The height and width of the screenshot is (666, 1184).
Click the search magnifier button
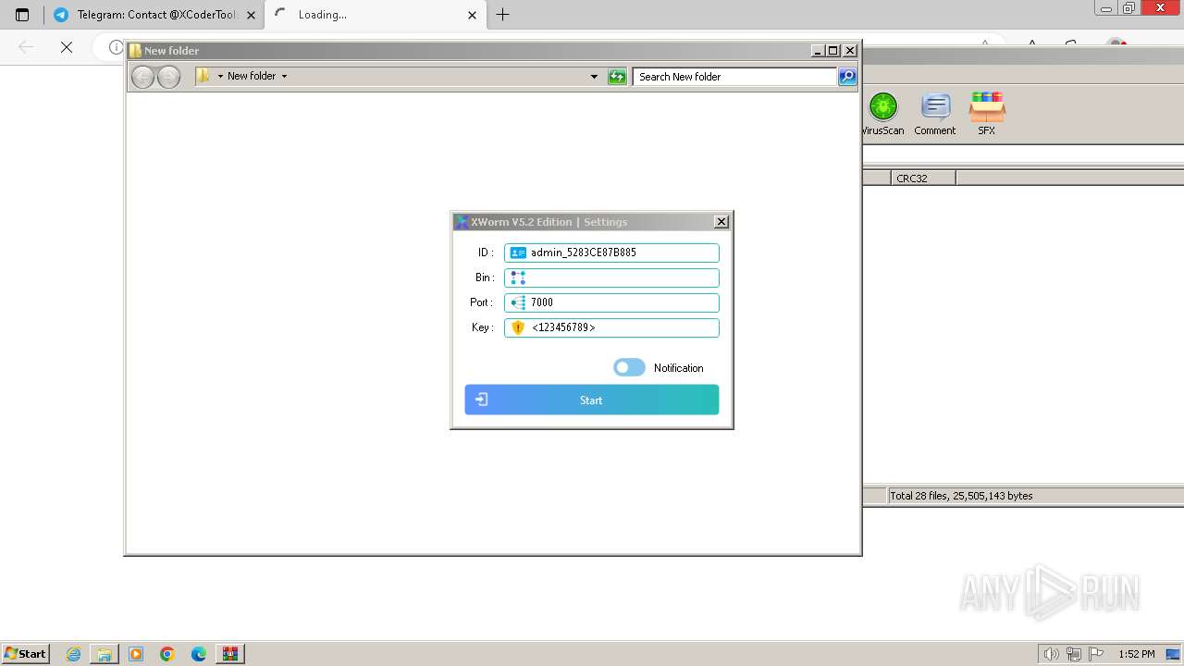847,77
